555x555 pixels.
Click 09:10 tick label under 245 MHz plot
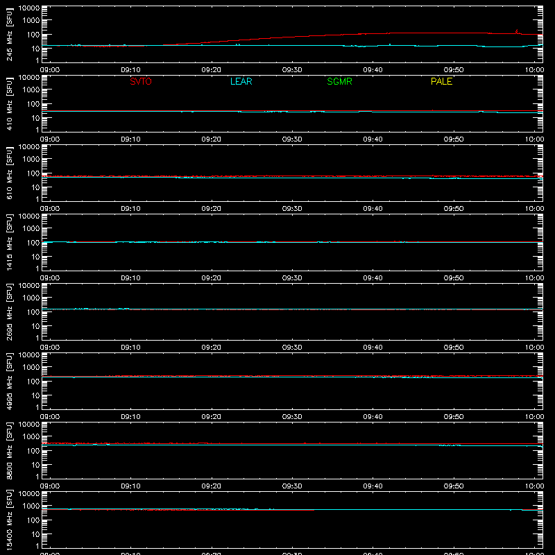click(130, 70)
